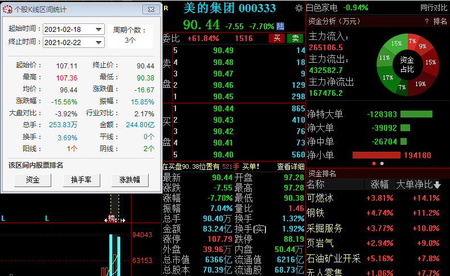450x276 pixels.
Task: Sort by 涨幅 column header
Action: [x=379, y=185]
